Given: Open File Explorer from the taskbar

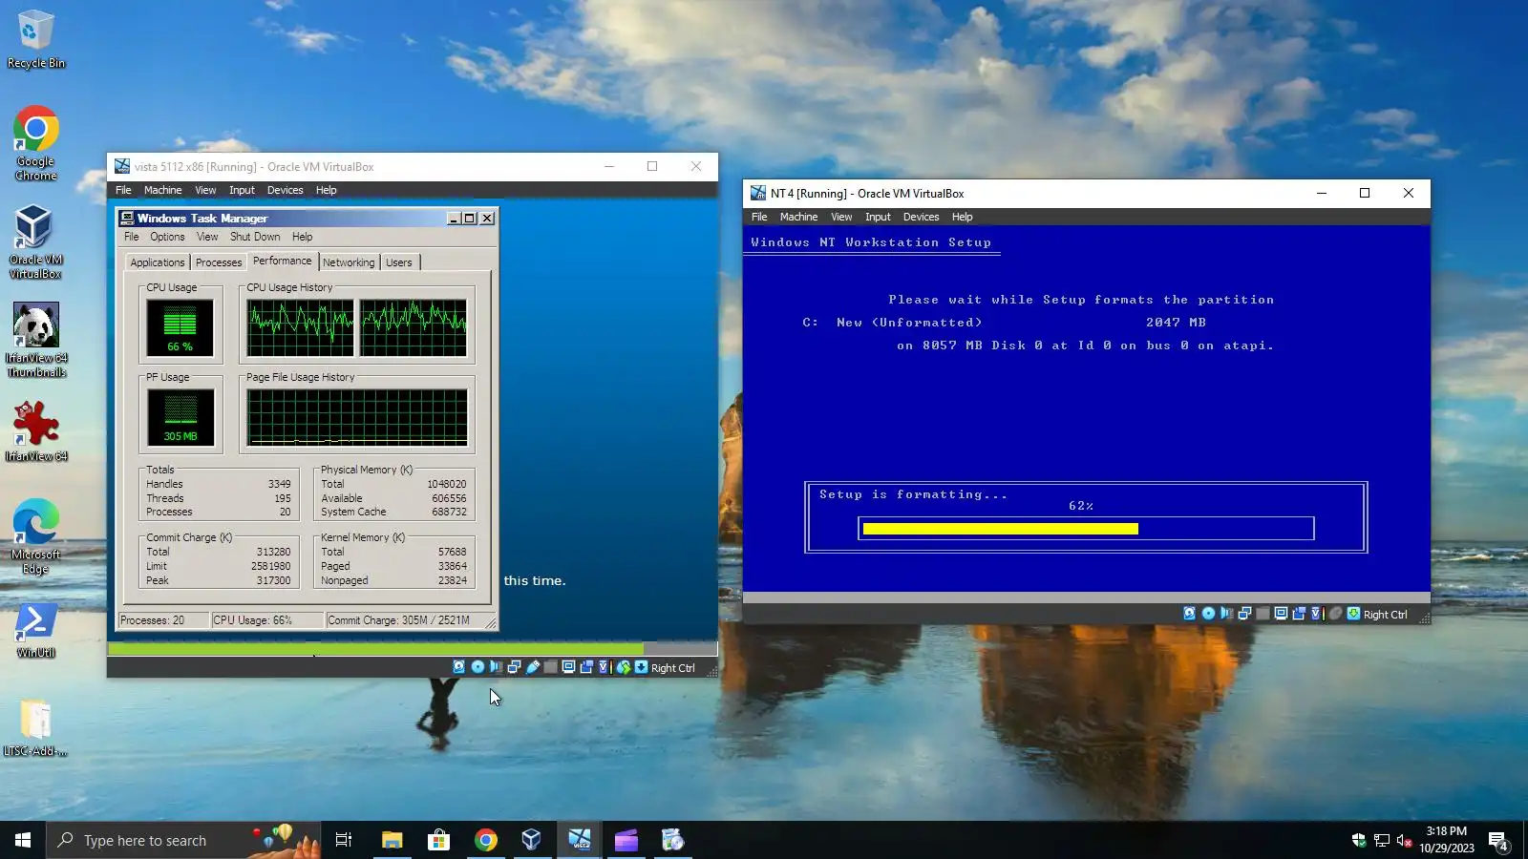Looking at the screenshot, I should point(392,840).
